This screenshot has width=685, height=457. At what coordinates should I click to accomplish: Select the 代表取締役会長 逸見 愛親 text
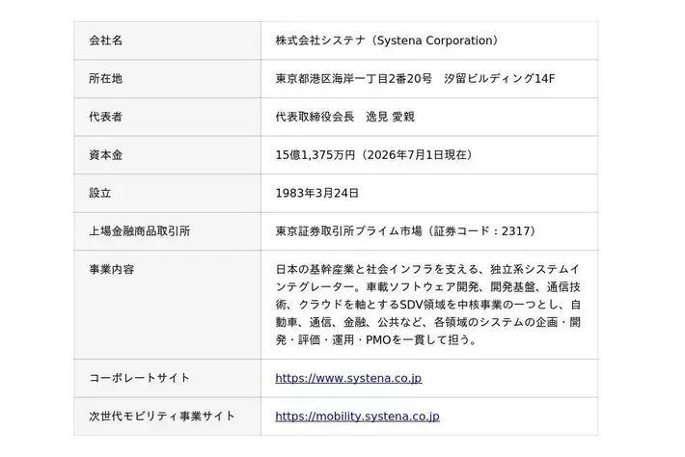pyautogui.click(x=345, y=117)
